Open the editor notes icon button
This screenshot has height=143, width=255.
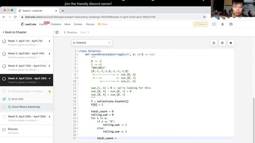pyautogui.click(x=214, y=43)
